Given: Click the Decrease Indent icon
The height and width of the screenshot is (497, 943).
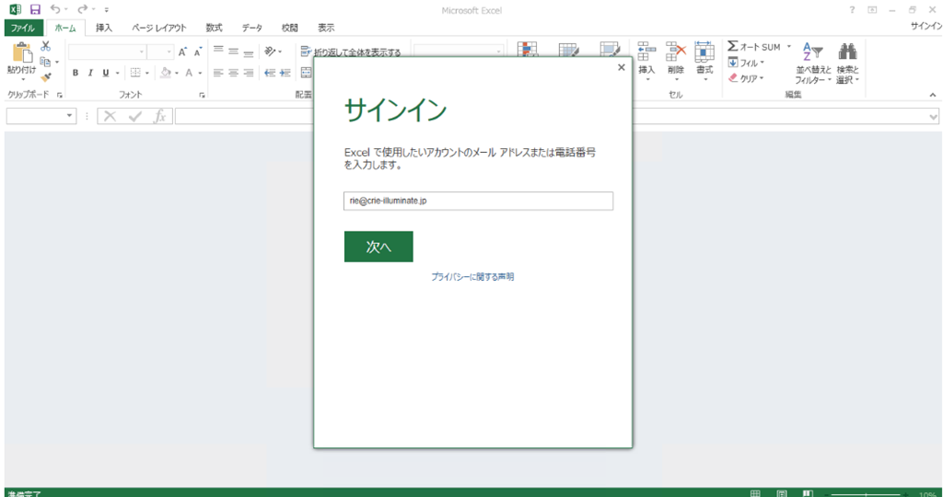Looking at the screenshot, I should (x=270, y=73).
